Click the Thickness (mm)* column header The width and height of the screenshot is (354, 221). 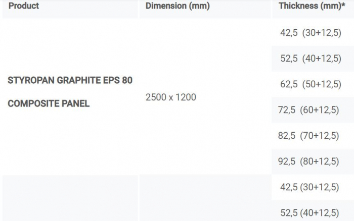(x=312, y=7)
